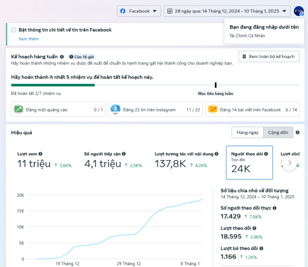
Task: Switch chart view to Cộng dồn
Action: [x=278, y=132]
